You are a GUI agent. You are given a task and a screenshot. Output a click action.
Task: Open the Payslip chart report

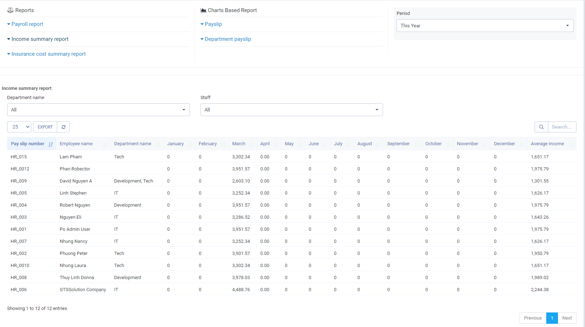(211, 24)
